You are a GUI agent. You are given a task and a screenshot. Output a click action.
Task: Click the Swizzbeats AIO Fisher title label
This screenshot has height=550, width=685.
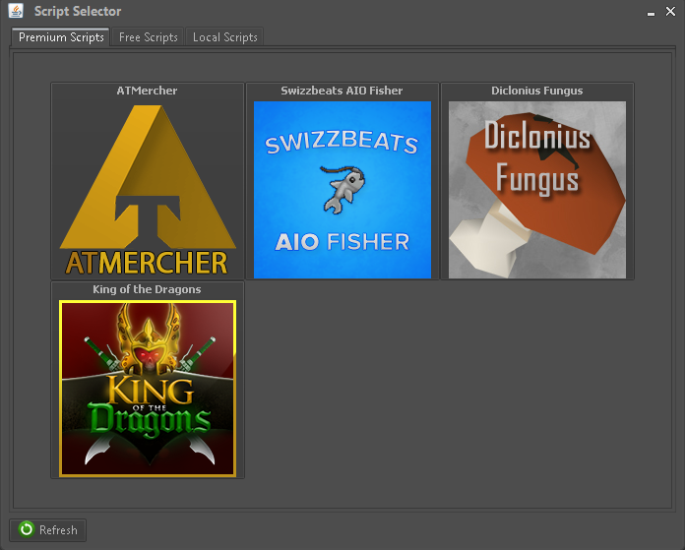point(342,91)
